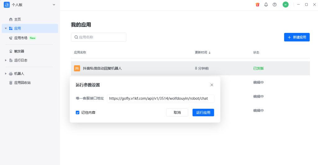Click the 主页 house icon
Screen dimensions: 318x165
tap(11, 19)
